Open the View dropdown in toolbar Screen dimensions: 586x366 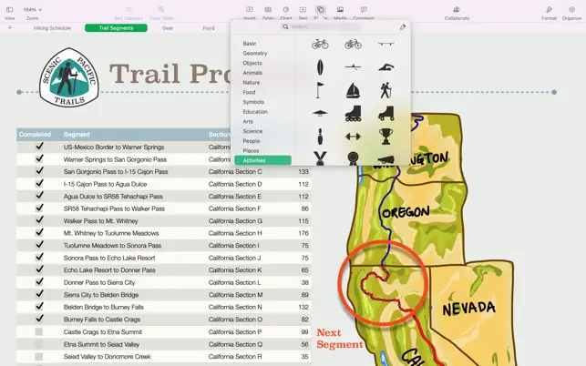coord(10,13)
